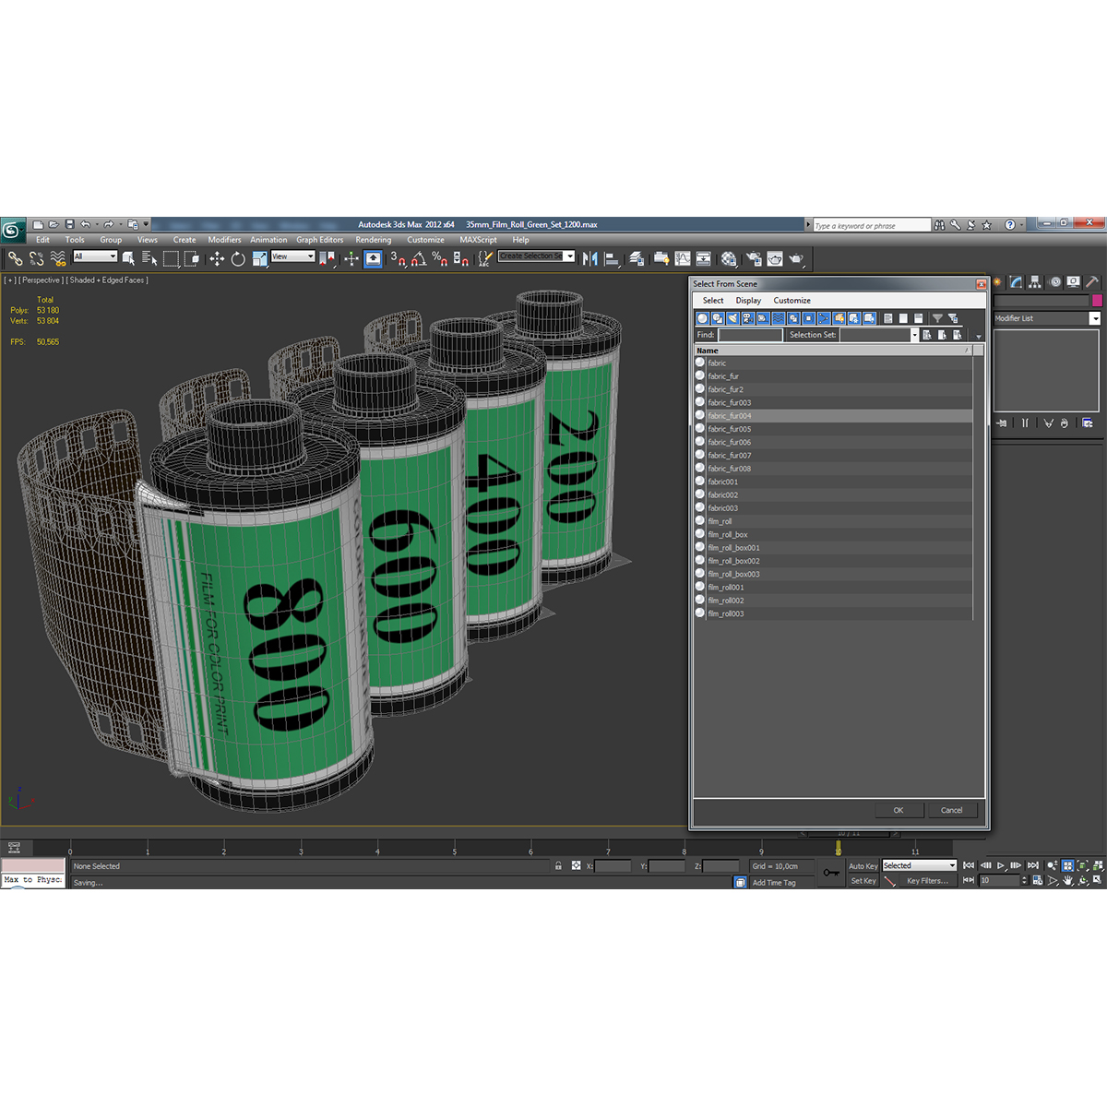Toggle 3D Snaps on the main toolbar

click(x=397, y=259)
